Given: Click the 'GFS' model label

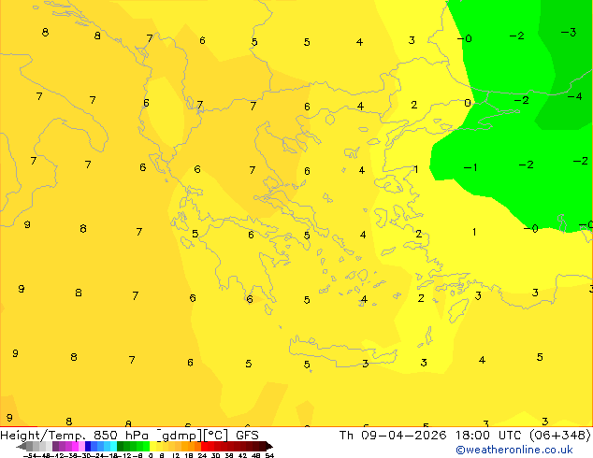Looking at the screenshot, I should pyautogui.click(x=247, y=436).
